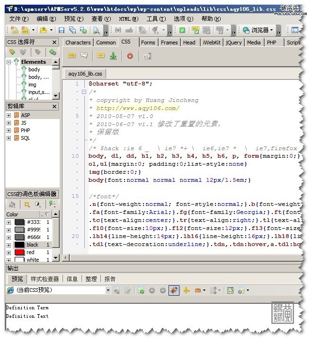Click the table grid icon in CSS toolbar

point(147,56)
